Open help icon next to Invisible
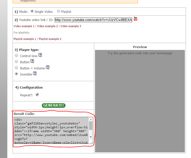Screen dimensions: 191x158 pyautogui.click(x=35, y=73)
